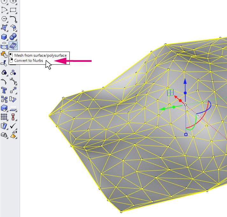This screenshot has width=227, height=217.
Task: Turn on edit points icon
Action: pos(4,82)
